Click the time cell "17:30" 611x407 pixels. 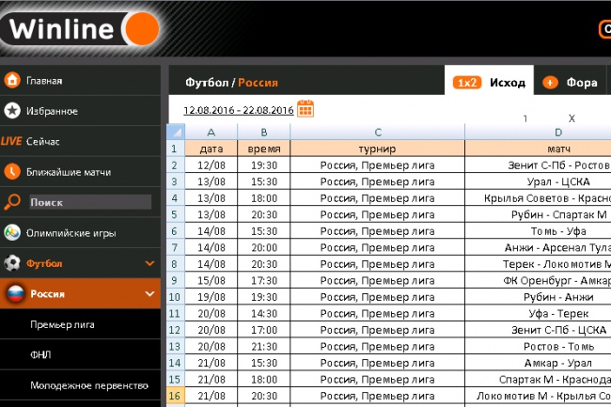[264, 280]
